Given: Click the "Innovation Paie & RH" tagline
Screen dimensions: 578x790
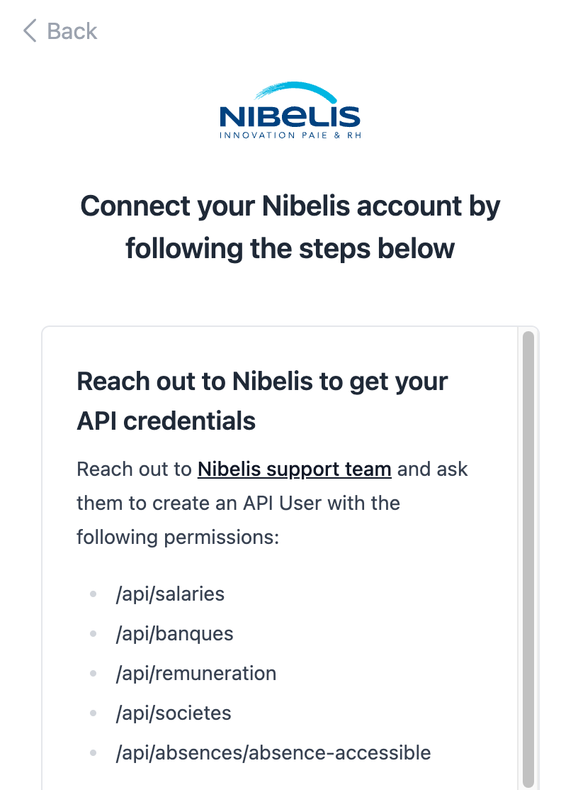Looking at the screenshot, I should [290, 135].
